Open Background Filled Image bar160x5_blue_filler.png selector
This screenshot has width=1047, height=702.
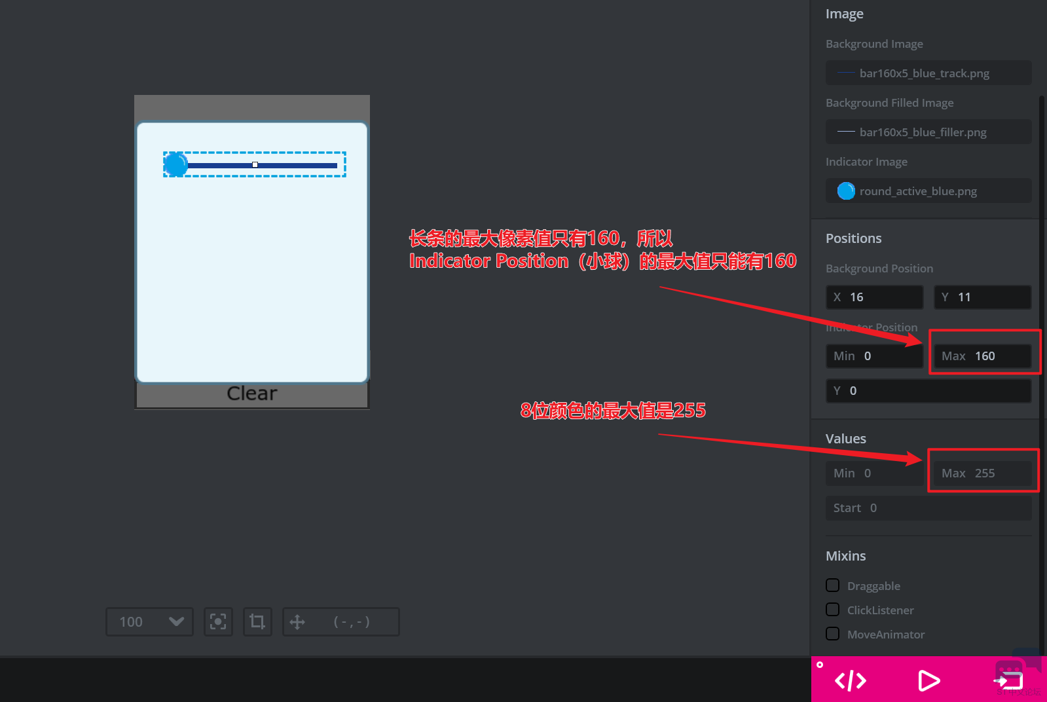[x=928, y=132]
